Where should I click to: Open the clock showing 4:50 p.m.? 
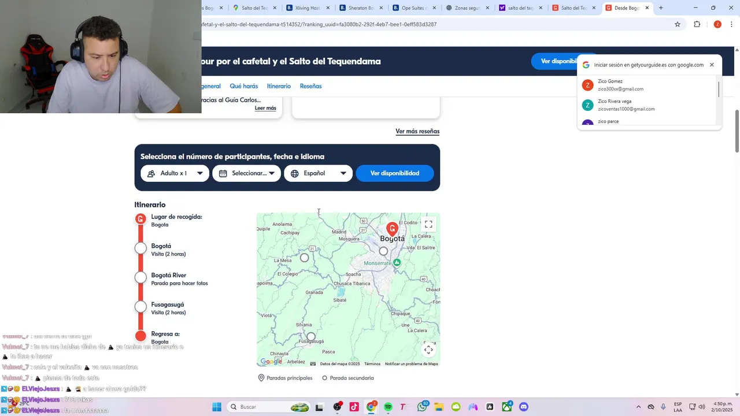pyautogui.click(x=723, y=407)
